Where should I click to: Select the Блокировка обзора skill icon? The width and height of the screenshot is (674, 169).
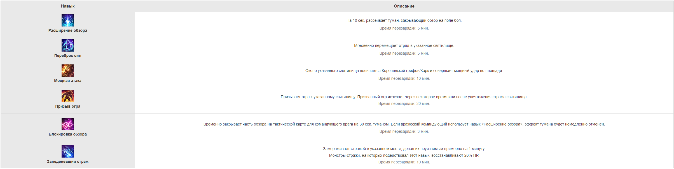68,124
